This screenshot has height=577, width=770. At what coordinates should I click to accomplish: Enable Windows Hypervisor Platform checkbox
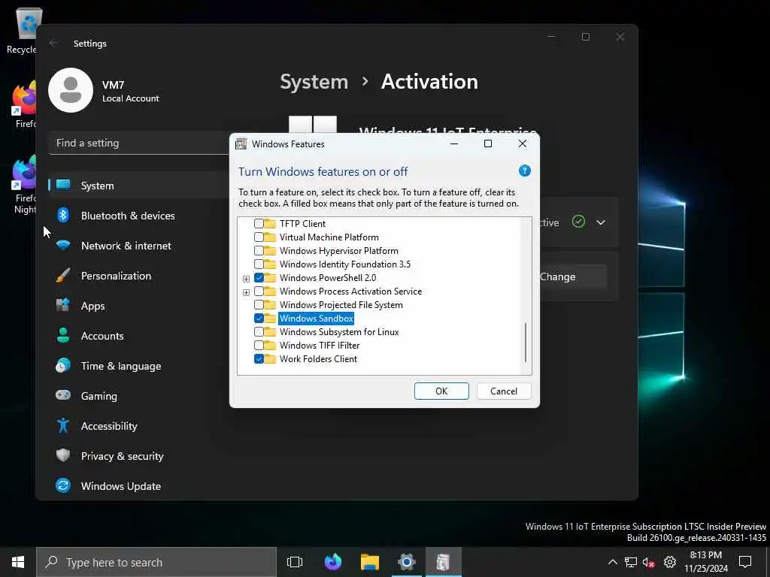pyautogui.click(x=259, y=251)
